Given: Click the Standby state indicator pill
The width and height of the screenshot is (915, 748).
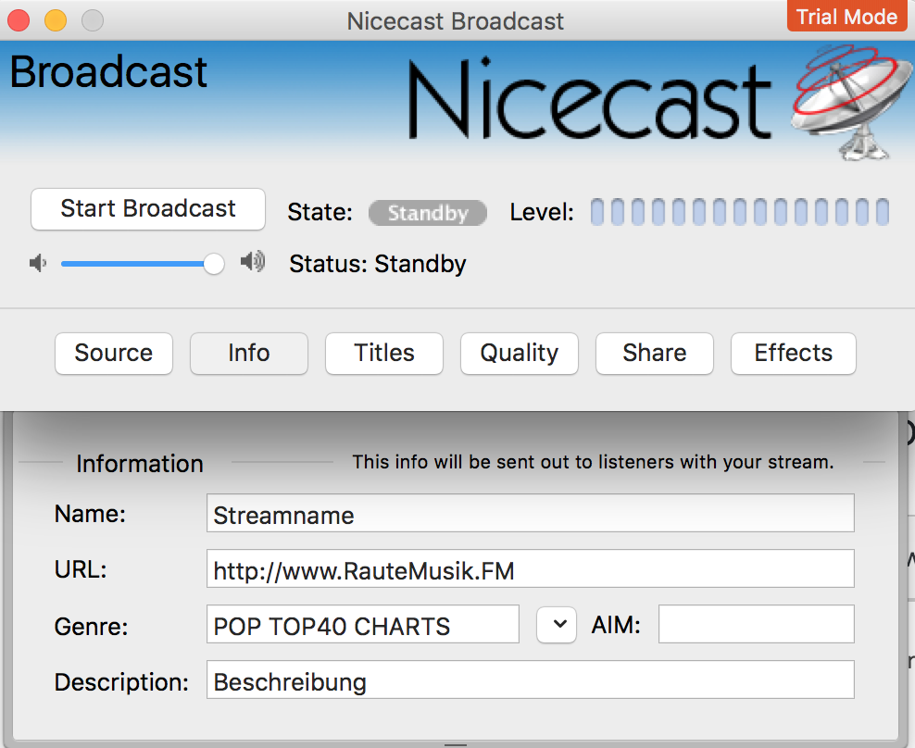Looking at the screenshot, I should [428, 213].
